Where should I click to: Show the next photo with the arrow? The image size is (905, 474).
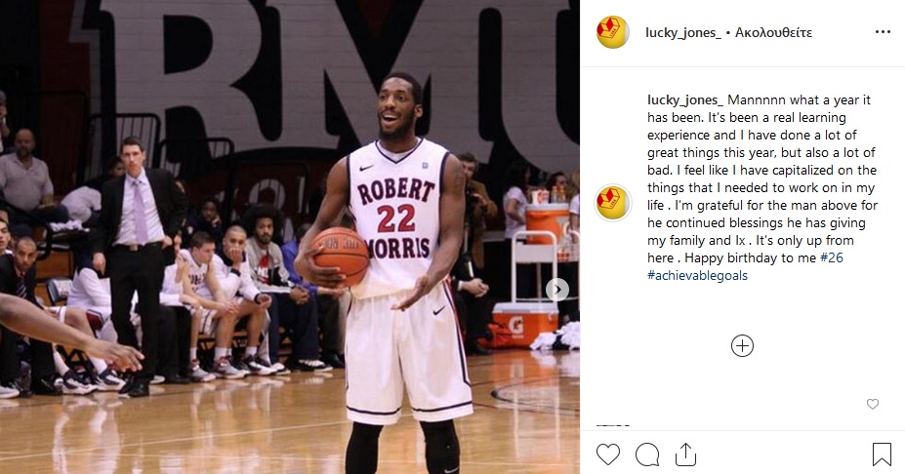(557, 290)
